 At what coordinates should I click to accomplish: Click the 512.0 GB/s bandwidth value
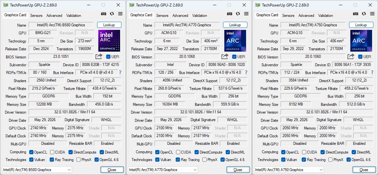point(356,104)
